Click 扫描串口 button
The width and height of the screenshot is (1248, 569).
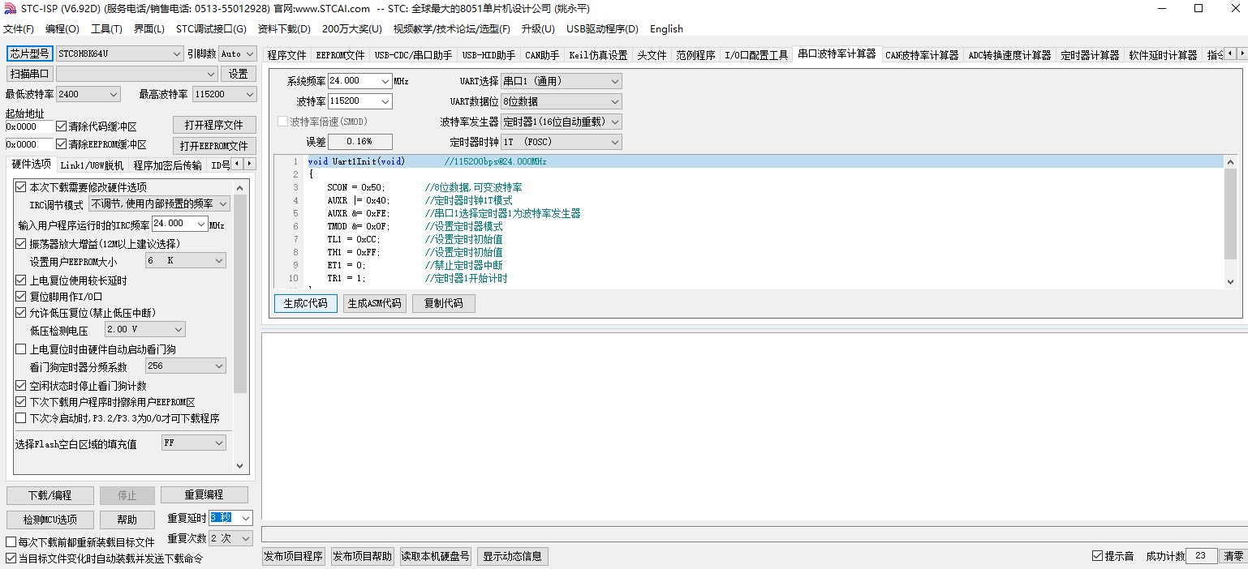29,74
